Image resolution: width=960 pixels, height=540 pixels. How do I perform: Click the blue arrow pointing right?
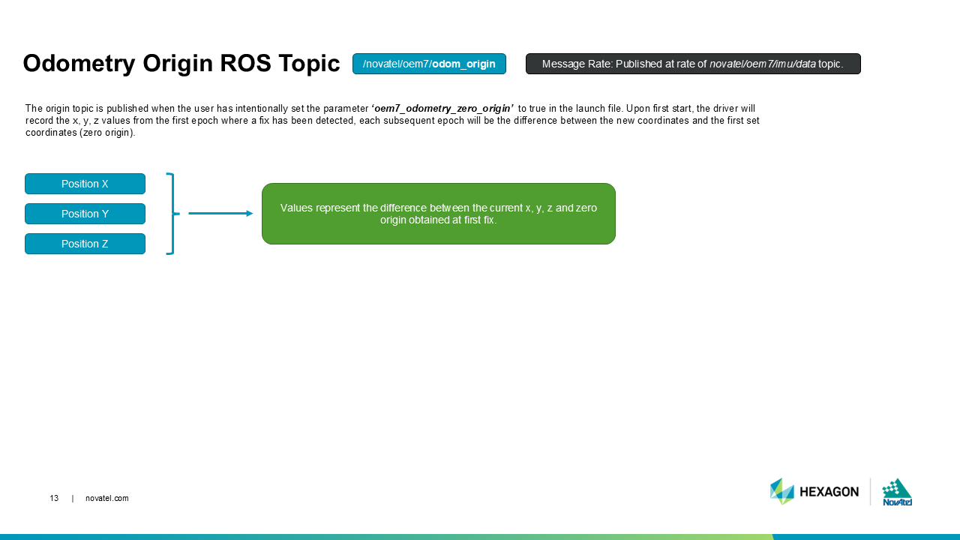click(x=220, y=214)
